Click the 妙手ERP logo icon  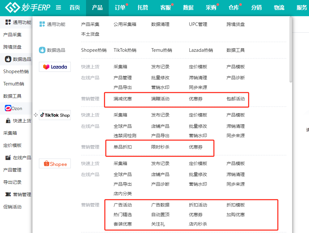(12, 7)
